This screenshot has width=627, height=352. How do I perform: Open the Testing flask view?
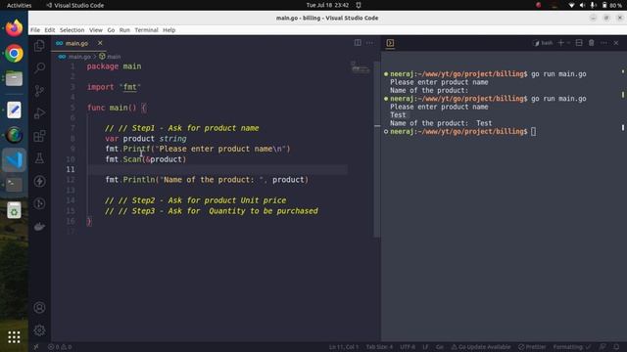[x=39, y=158]
